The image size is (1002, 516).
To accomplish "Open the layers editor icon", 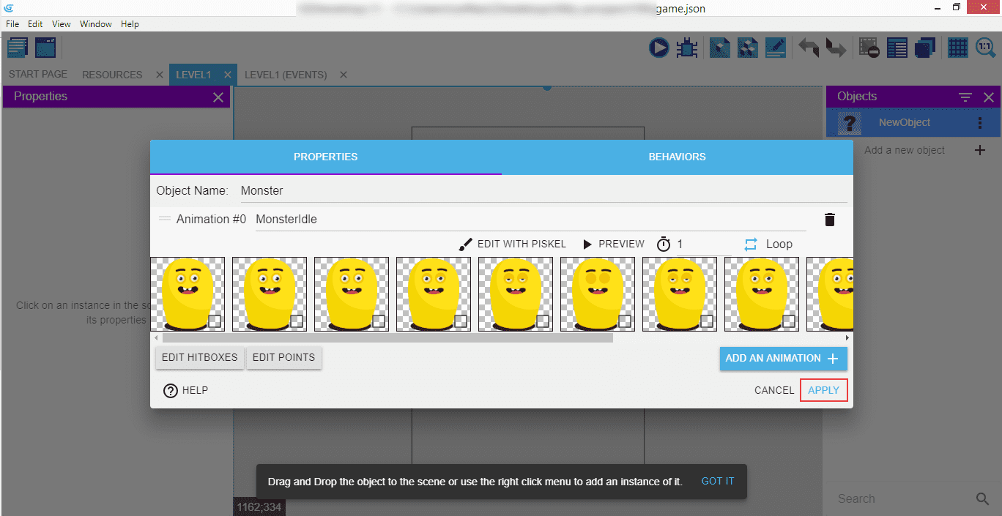I will tap(925, 48).
